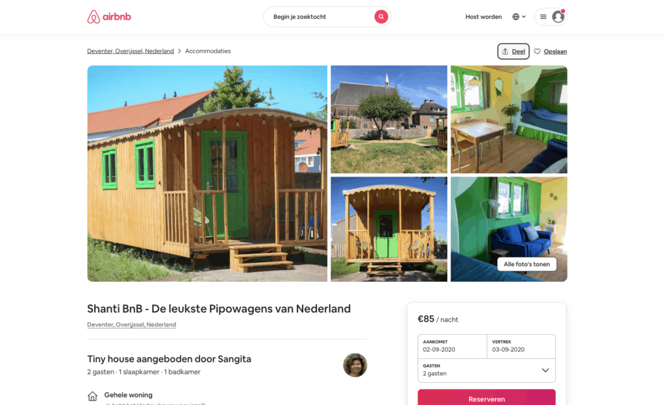Click the share icon in Deel button
Image resolution: width=665 pixels, height=405 pixels.
pyautogui.click(x=505, y=51)
